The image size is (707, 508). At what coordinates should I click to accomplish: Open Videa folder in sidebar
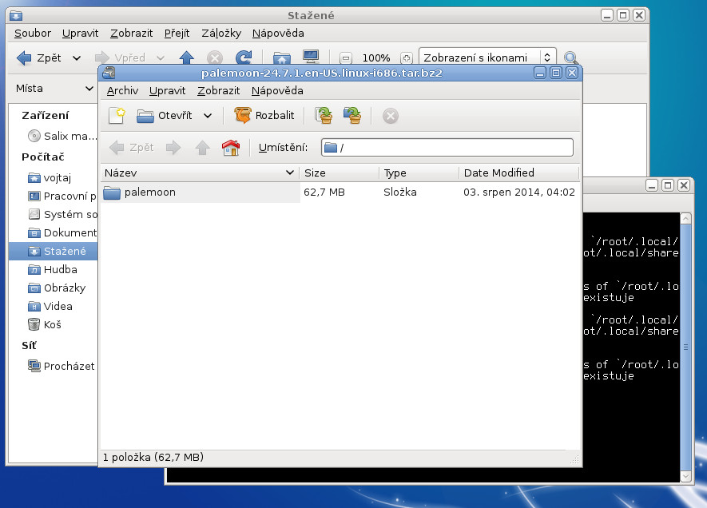tap(50, 307)
